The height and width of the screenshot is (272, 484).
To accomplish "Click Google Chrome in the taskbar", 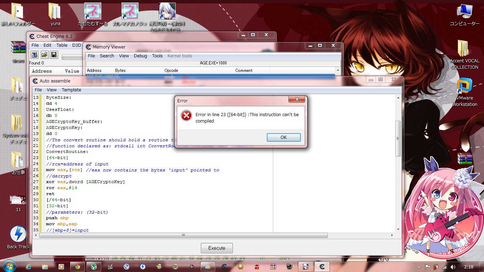I will click(78, 267).
